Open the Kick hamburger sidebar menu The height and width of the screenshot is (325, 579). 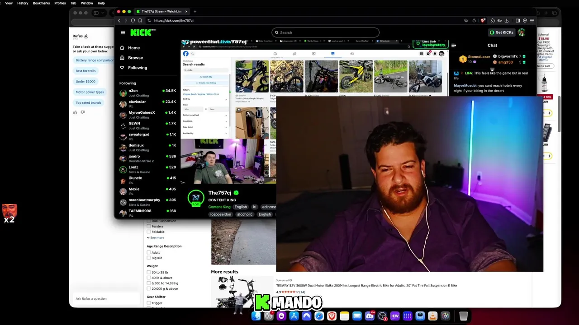point(123,32)
